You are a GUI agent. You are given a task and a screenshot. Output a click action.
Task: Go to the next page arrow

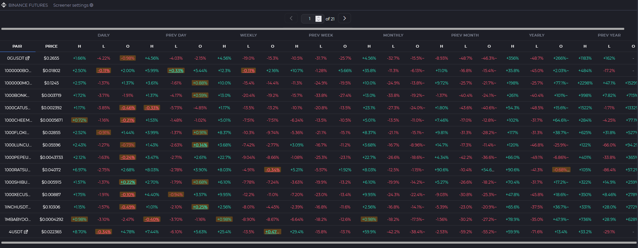344,18
